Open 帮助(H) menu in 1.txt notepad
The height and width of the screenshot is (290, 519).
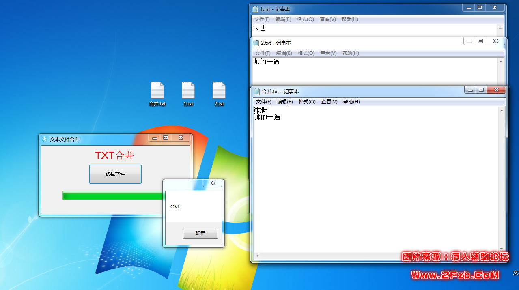(x=350, y=19)
